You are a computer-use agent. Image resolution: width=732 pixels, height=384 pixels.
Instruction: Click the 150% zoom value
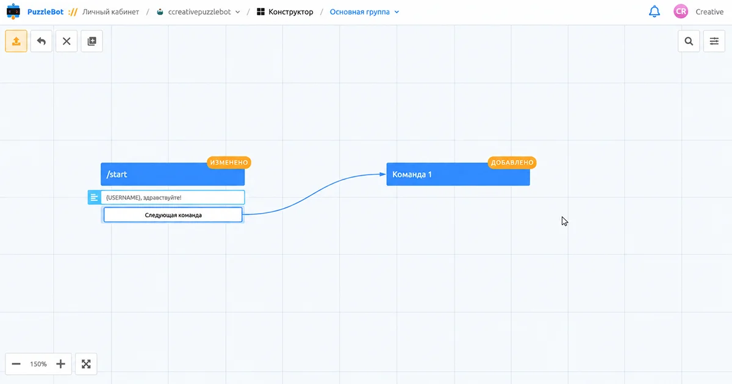(x=38, y=364)
